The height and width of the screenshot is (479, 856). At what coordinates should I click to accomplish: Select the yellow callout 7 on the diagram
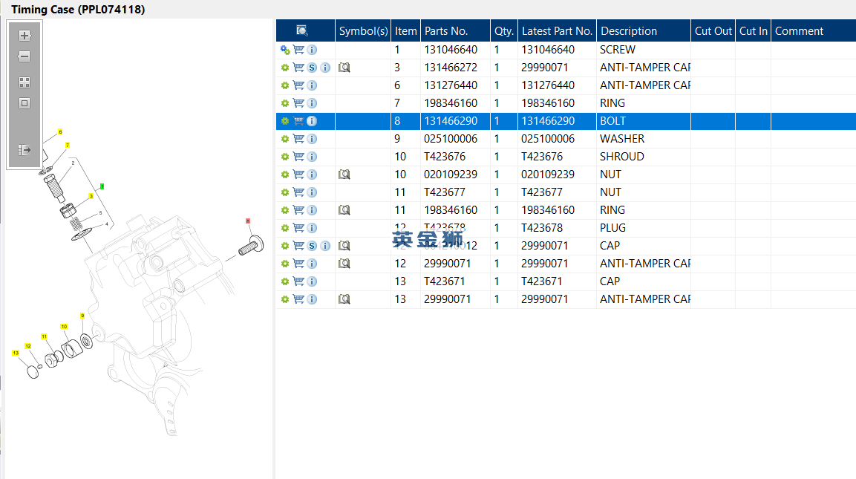[67, 145]
